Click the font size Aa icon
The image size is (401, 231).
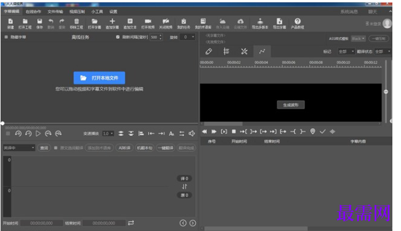[172, 133]
